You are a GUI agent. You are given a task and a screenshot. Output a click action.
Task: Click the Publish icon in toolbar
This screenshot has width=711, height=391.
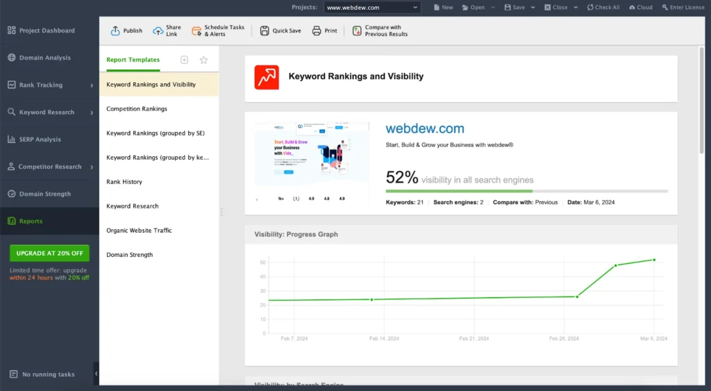115,31
